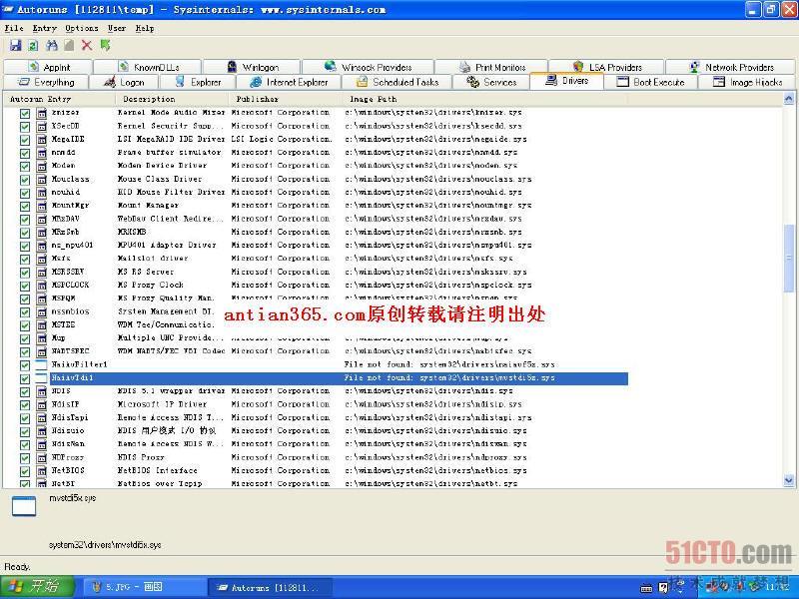Open the Help menu

coord(145,29)
